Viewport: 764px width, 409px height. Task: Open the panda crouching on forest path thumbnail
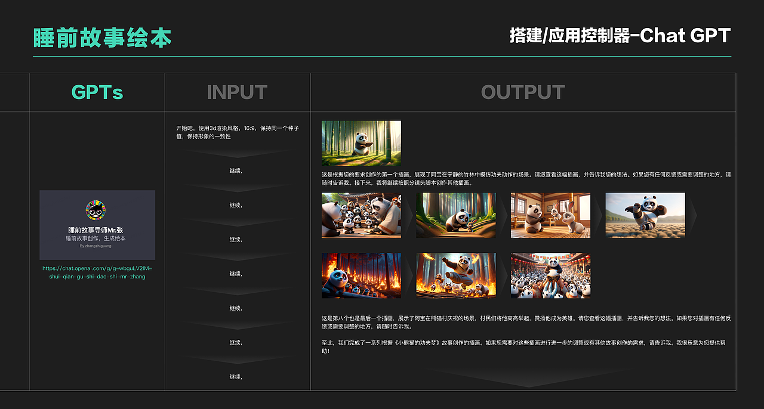pos(456,215)
